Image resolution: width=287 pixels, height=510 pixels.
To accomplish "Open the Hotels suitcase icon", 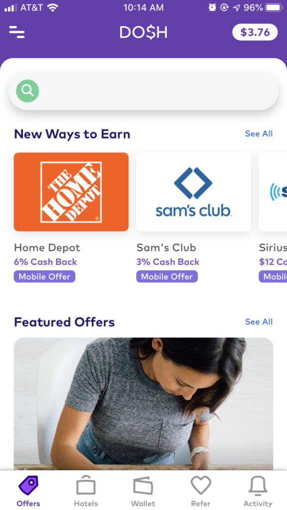I will point(86,485).
